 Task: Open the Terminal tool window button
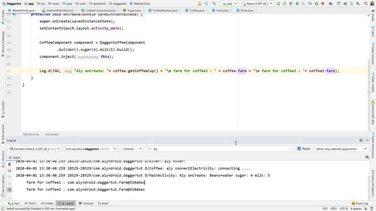[x=86, y=203]
